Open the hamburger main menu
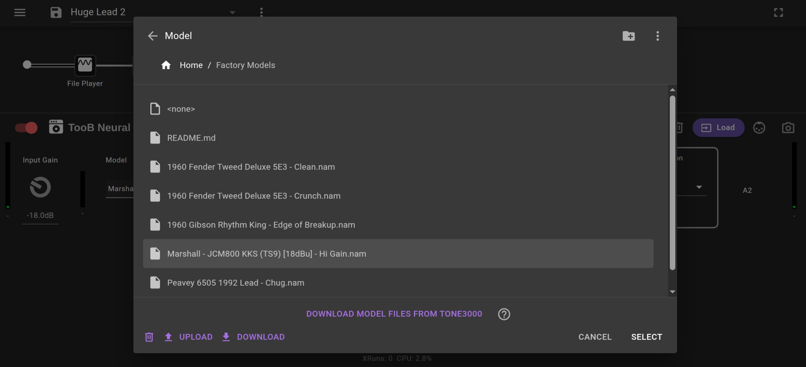The height and width of the screenshot is (367, 806). click(20, 12)
